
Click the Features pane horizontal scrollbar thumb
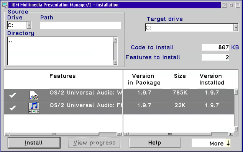pyautogui.click(x=54, y=134)
